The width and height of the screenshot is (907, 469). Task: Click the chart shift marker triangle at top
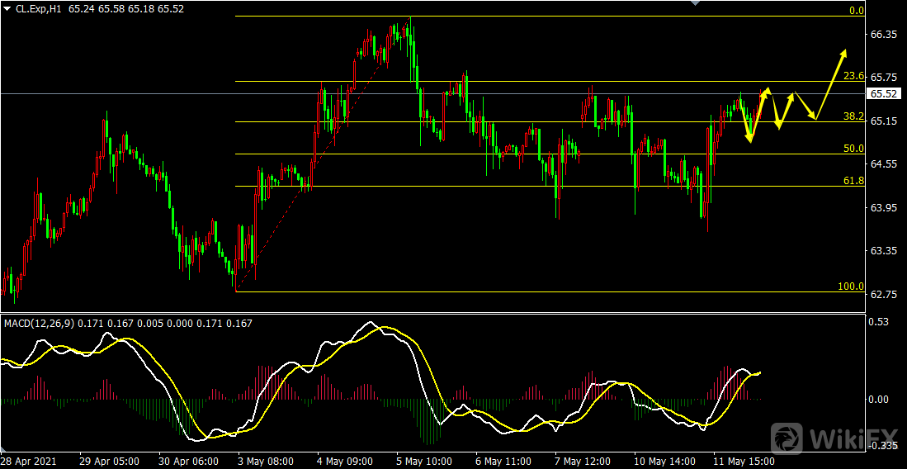696,3
